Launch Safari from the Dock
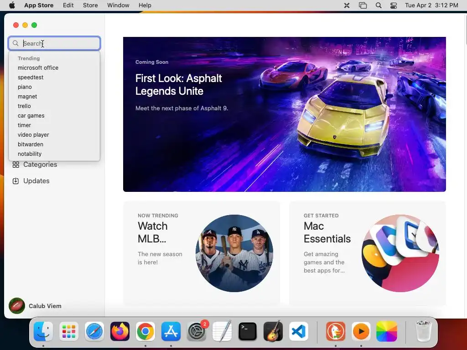 pos(94,331)
